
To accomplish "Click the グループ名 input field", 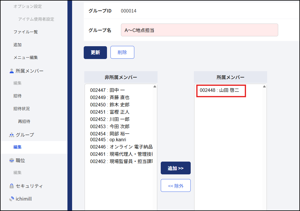I will 199,30.
